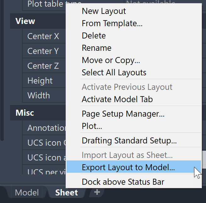Image resolution: width=206 pixels, height=203 pixels.
Task: Choose Activate Model Tab
Action: (117, 99)
